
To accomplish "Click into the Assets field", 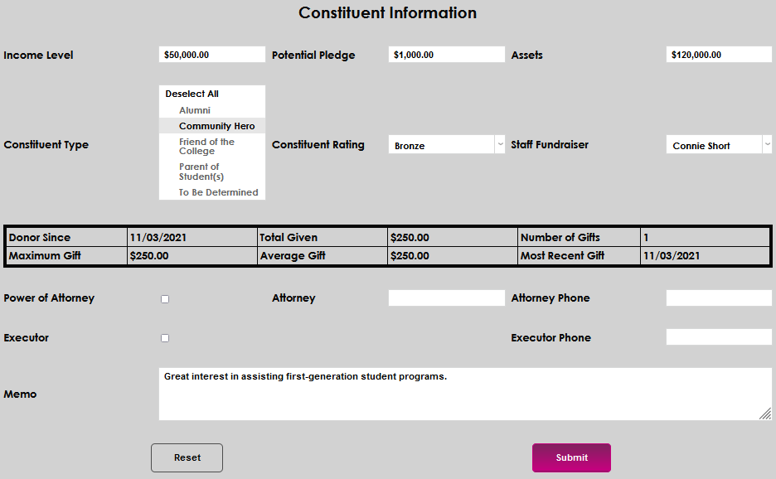I will coord(719,55).
